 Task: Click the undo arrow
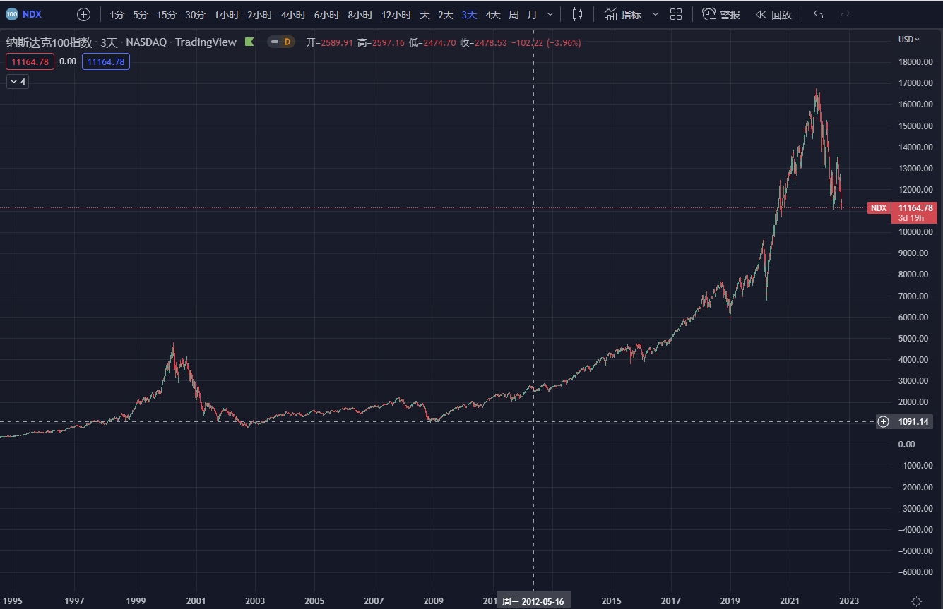pyautogui.click(x=818, y=14)
